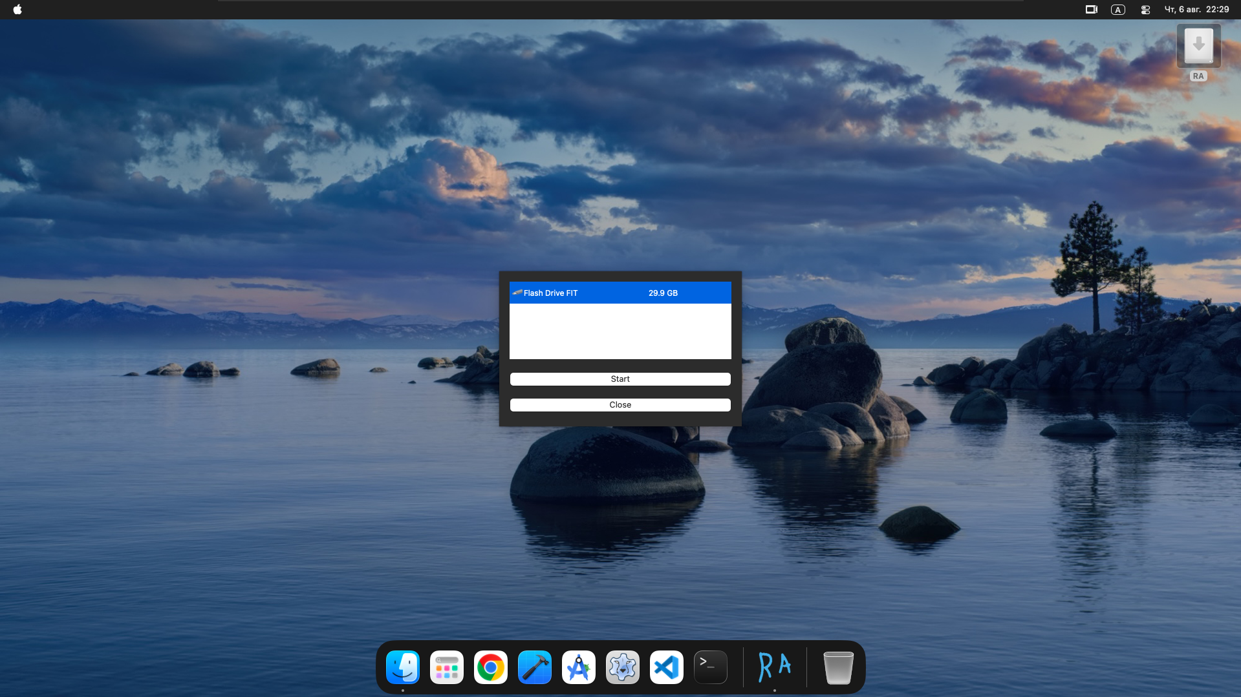Open Finder from the dock

[403, 667]
